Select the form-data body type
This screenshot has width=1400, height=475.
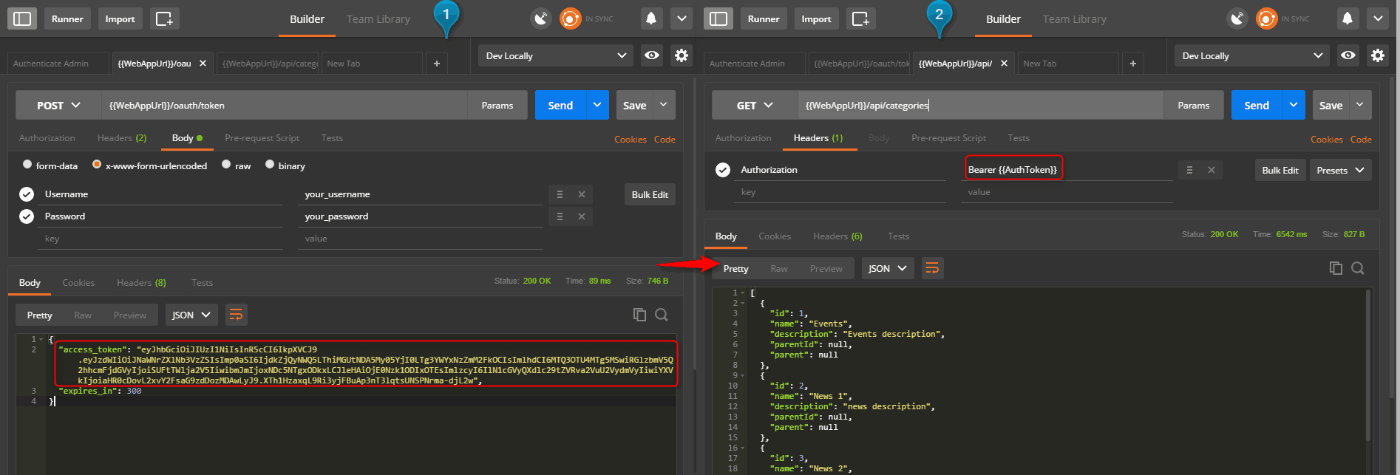[x=27, y=165]
